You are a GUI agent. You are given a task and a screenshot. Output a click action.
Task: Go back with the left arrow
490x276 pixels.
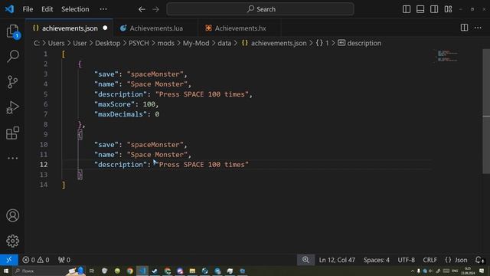[x=142, y=9]
